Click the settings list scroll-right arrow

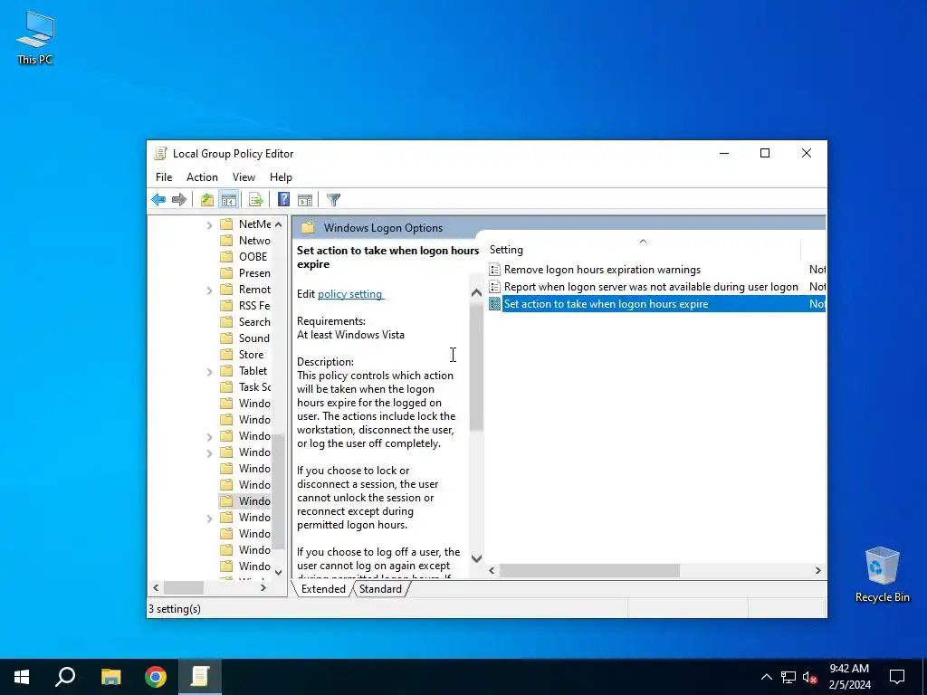pos(818,570)
